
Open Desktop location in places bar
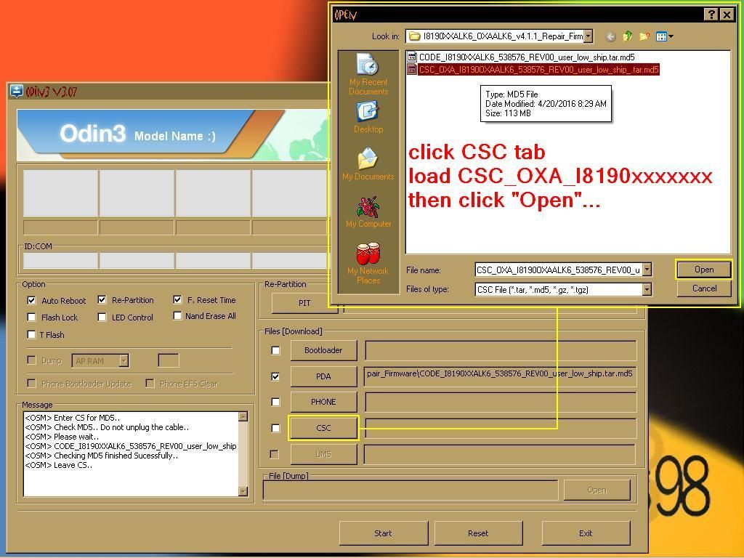pyautogui.click(x=368, y=117)
